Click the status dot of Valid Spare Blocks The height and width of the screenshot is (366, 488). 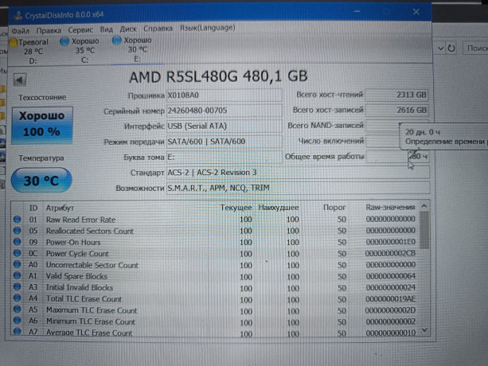[x=18, y=275]
